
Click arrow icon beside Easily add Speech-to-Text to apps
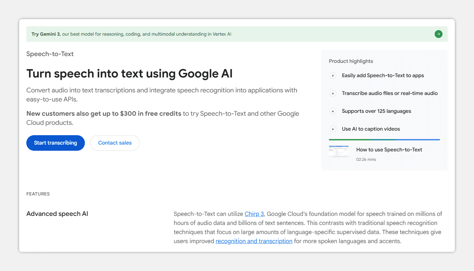click(x=333, y=76)
